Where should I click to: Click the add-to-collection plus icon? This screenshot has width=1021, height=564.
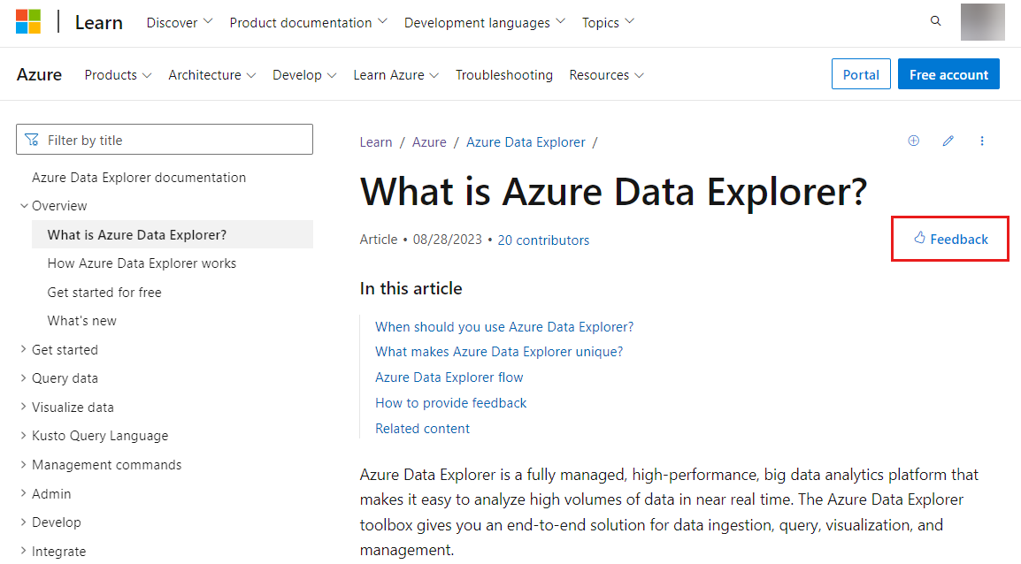coord(913,141)
